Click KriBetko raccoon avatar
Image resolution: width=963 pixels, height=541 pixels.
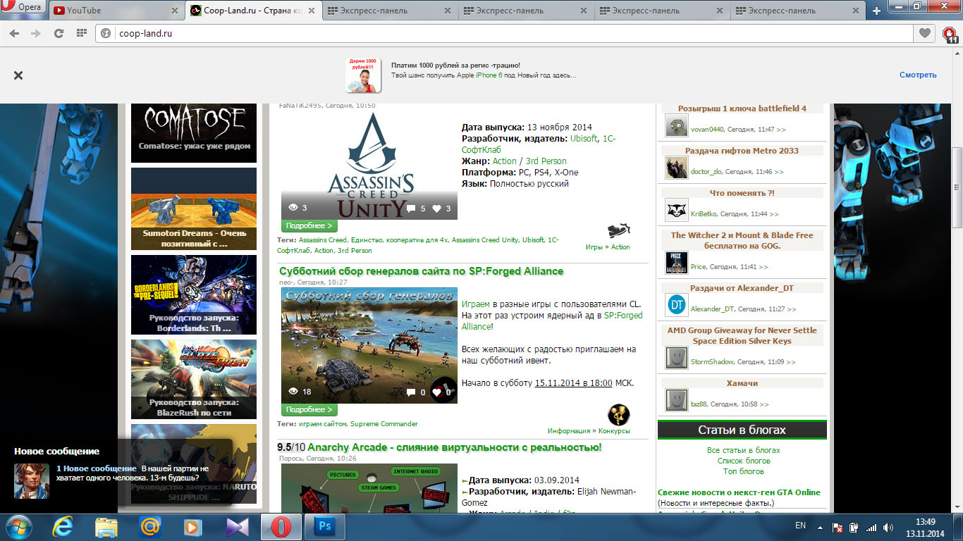(677, 211)
